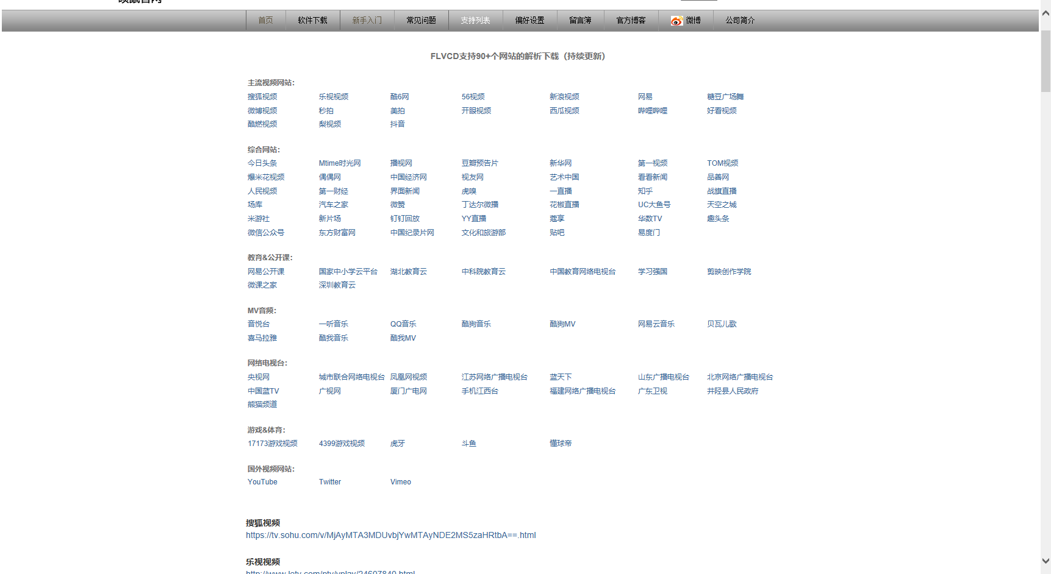
Task: Open the 凤凰网视频 link
Action: coord(409,377)
